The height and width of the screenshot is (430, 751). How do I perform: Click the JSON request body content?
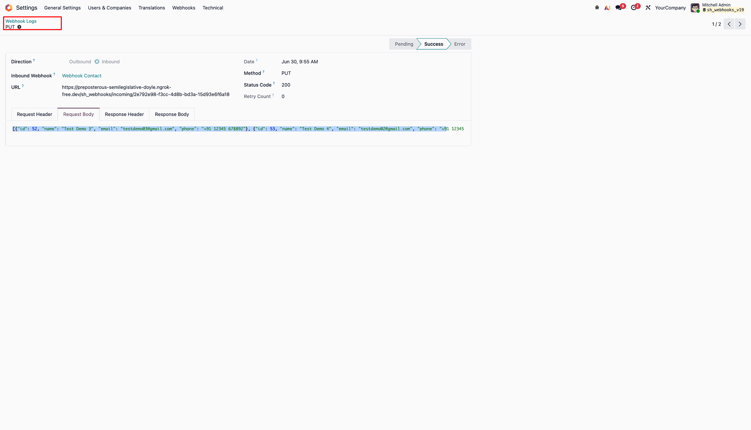tap(238, 129)
